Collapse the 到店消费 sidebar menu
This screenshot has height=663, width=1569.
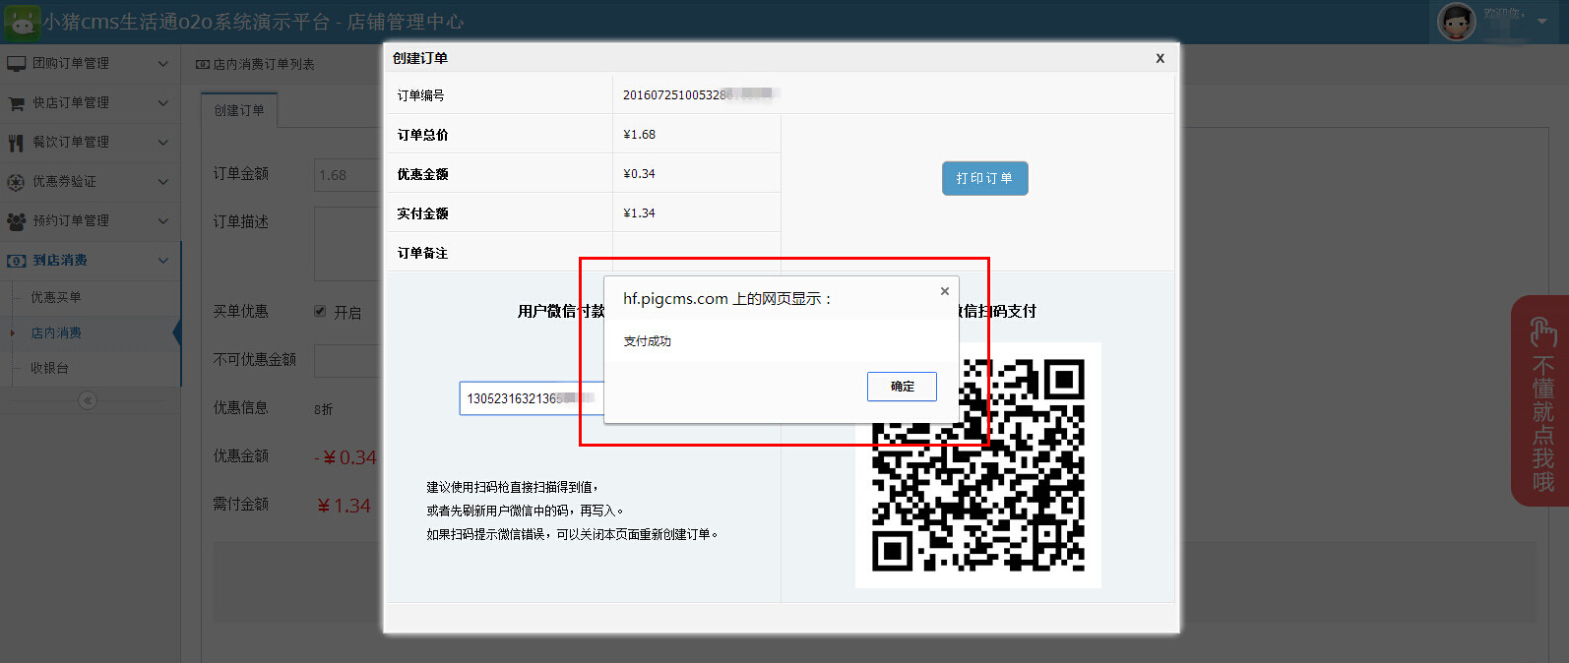pos(90,260)
